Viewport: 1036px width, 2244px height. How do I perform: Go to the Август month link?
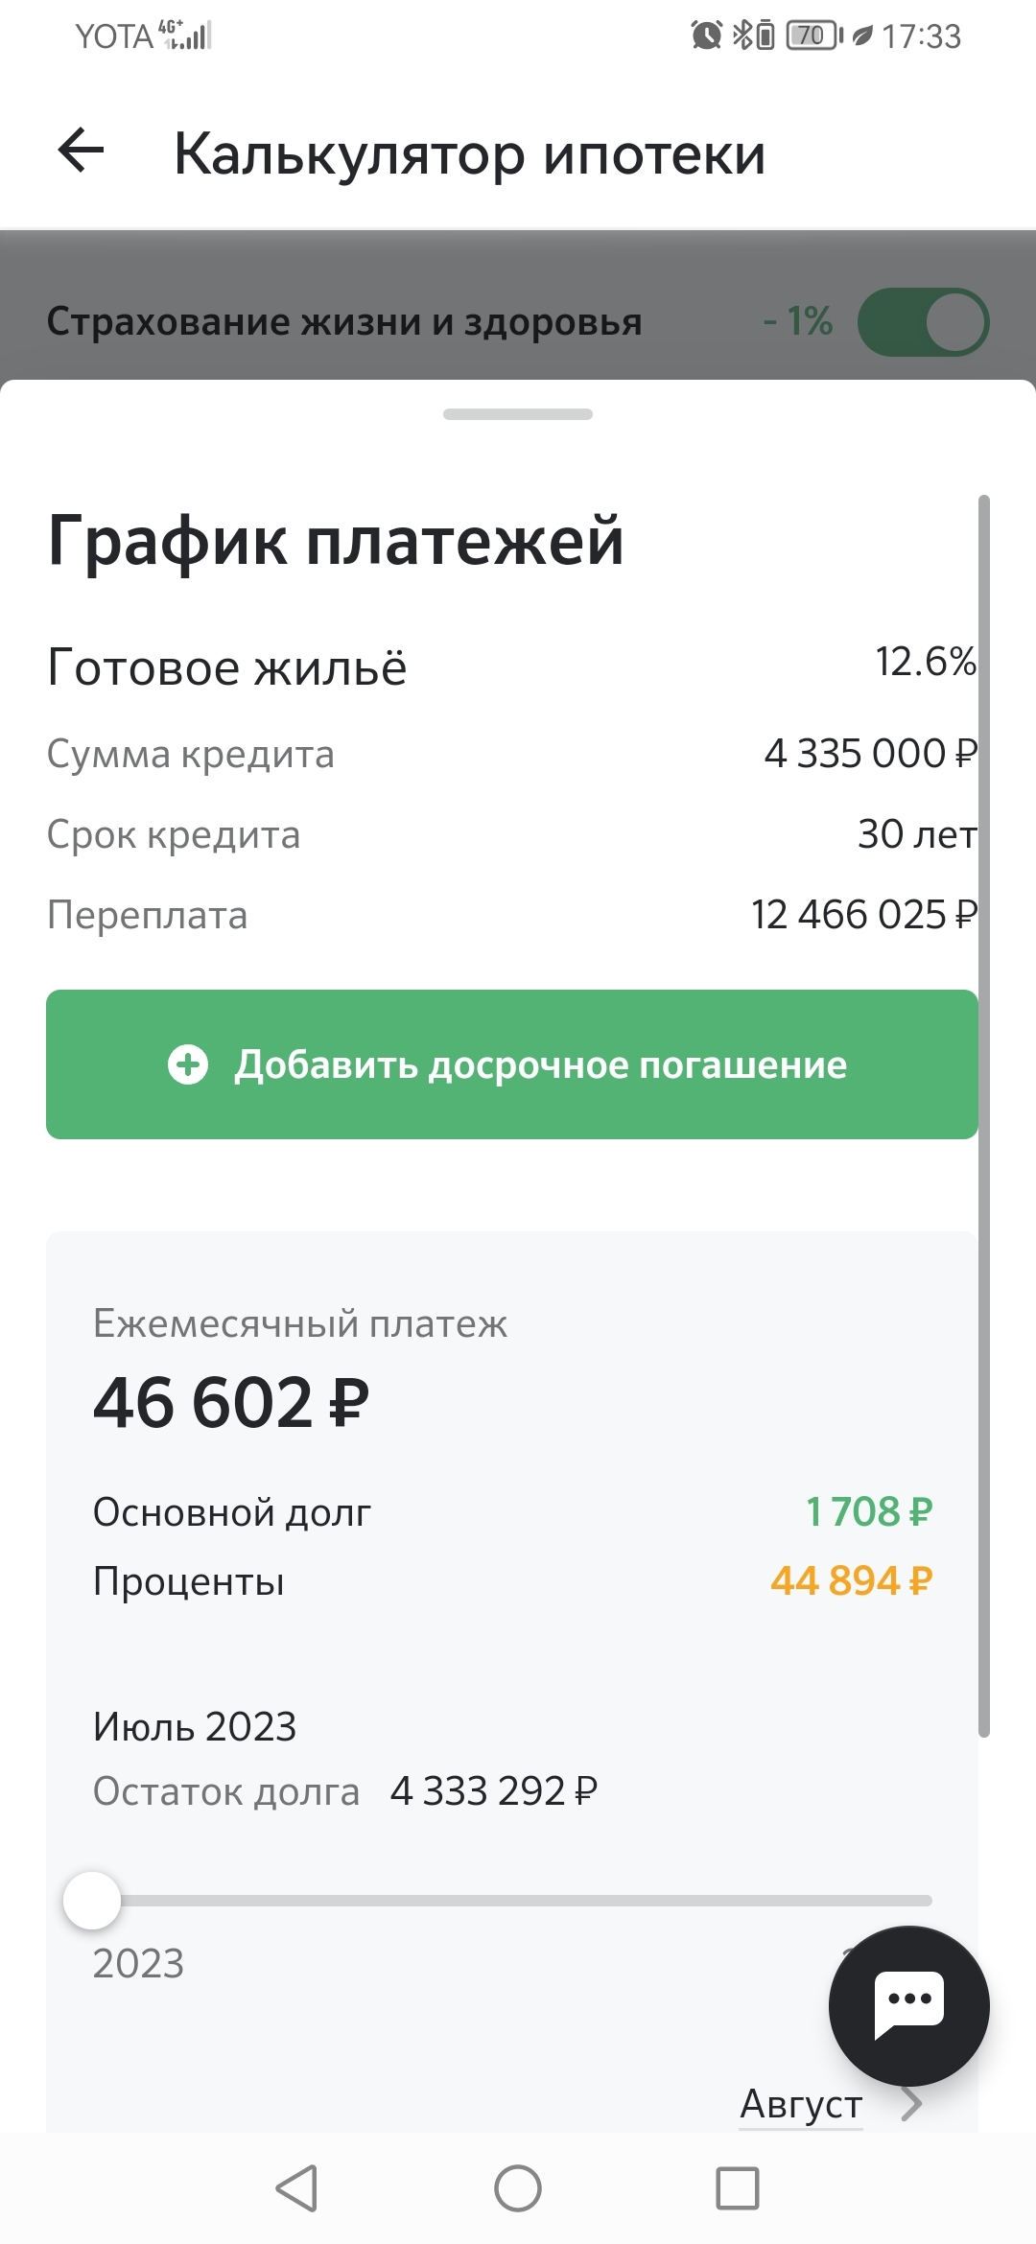(801, 2104)
